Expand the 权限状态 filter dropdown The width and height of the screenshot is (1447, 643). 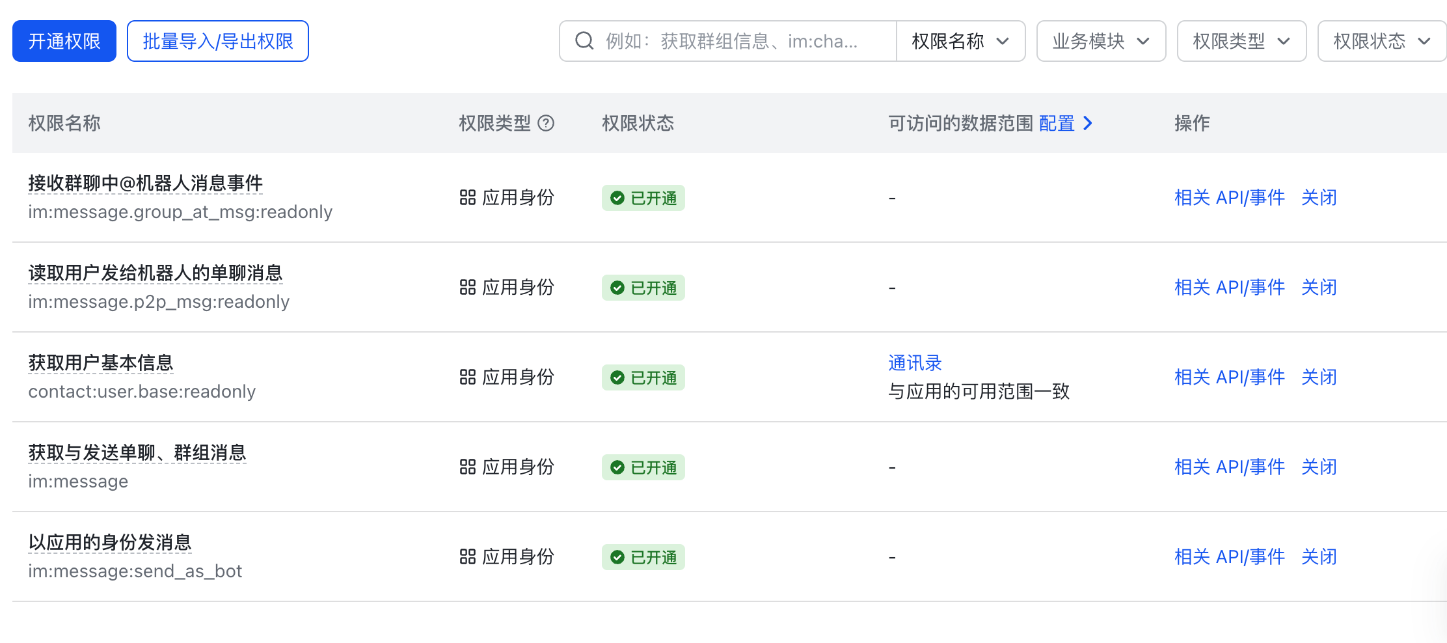pos(1382,41)
